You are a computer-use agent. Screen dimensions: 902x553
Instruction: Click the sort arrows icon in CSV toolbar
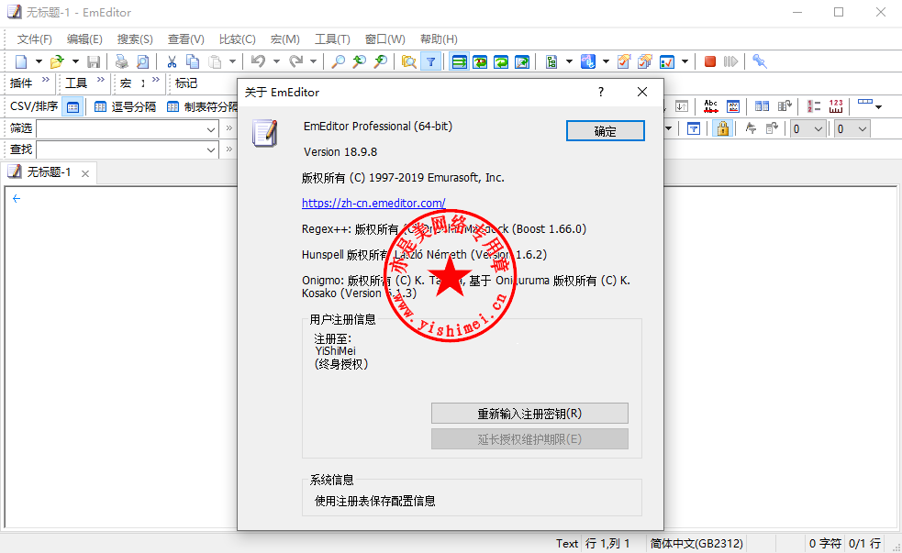click(x=682, y=106)
